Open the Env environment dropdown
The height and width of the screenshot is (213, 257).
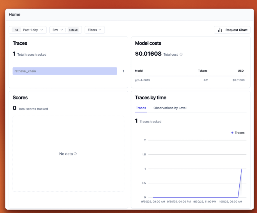(x=58, y=30)
